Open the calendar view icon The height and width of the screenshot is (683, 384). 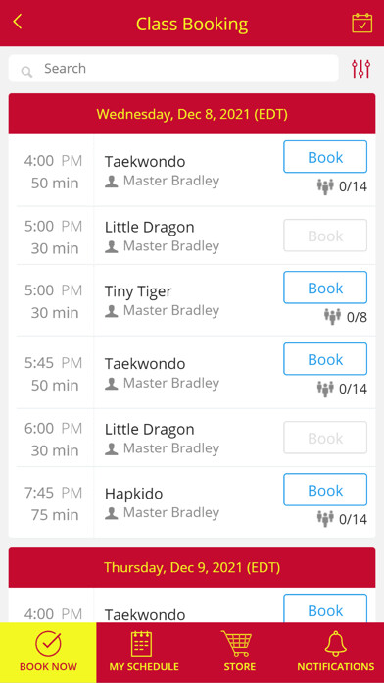coord(361,24)
